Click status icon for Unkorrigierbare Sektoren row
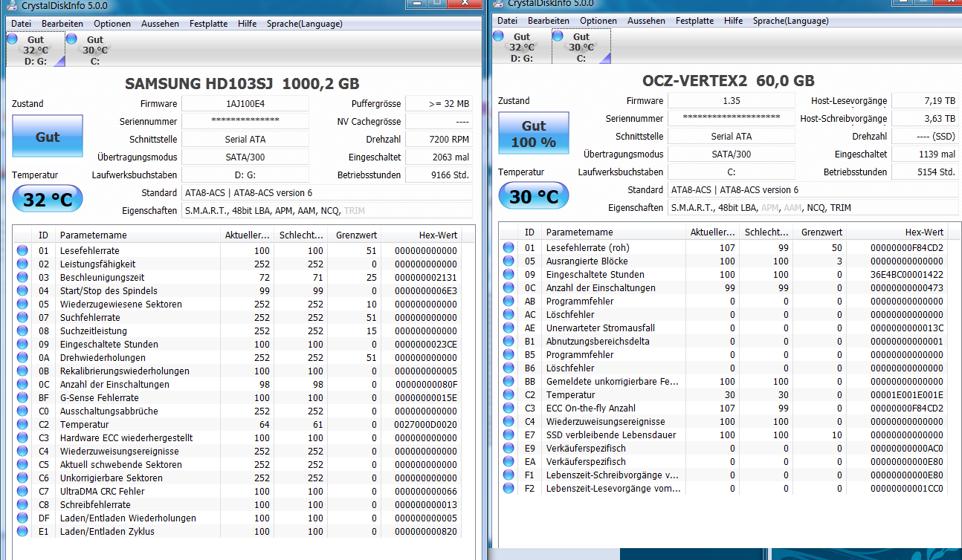 point(22,478)
